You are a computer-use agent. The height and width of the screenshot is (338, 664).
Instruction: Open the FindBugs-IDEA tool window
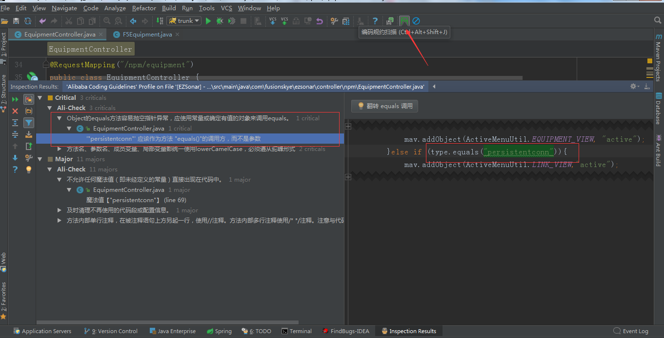point(345,331)
